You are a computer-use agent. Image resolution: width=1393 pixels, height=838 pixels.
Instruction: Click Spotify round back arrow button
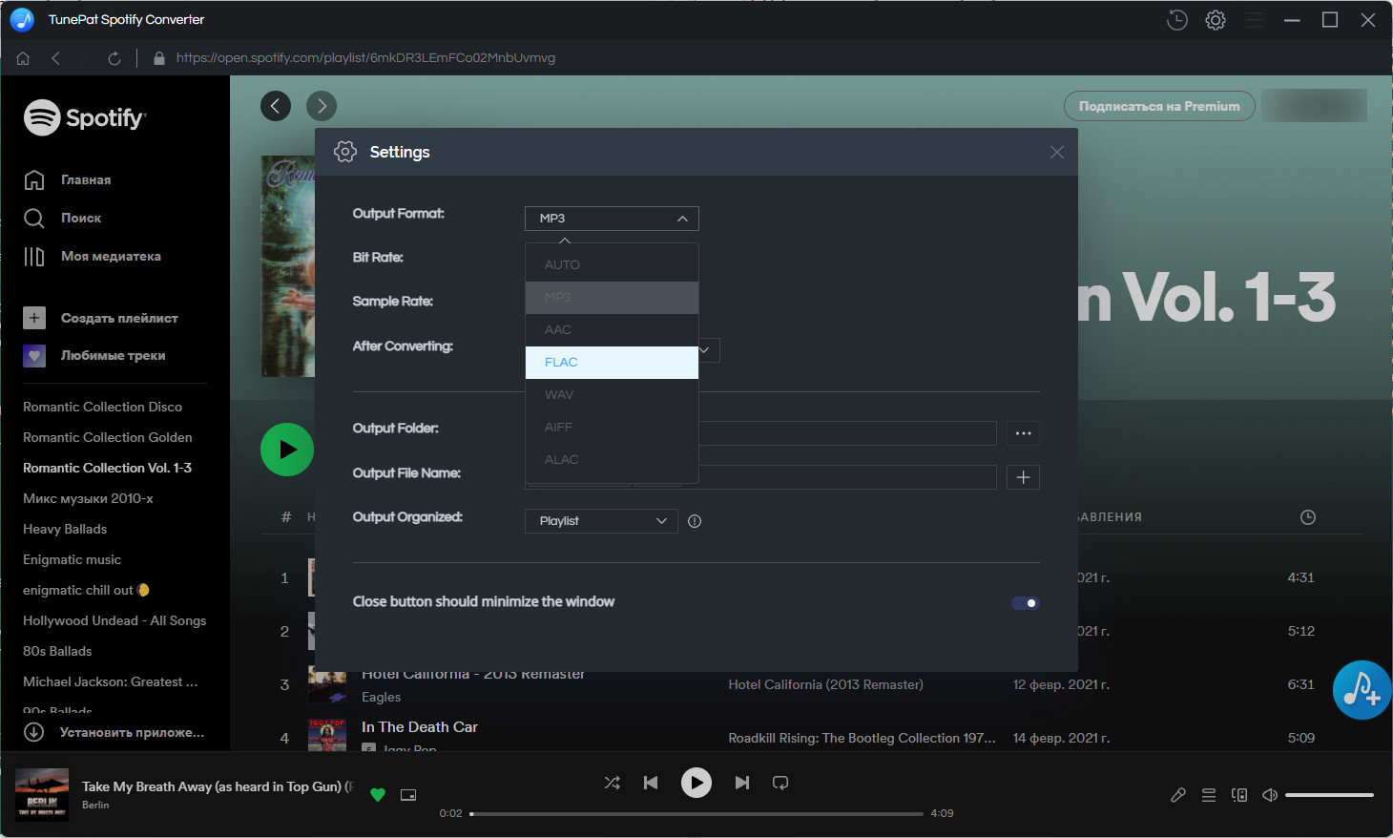click(276, 106)
